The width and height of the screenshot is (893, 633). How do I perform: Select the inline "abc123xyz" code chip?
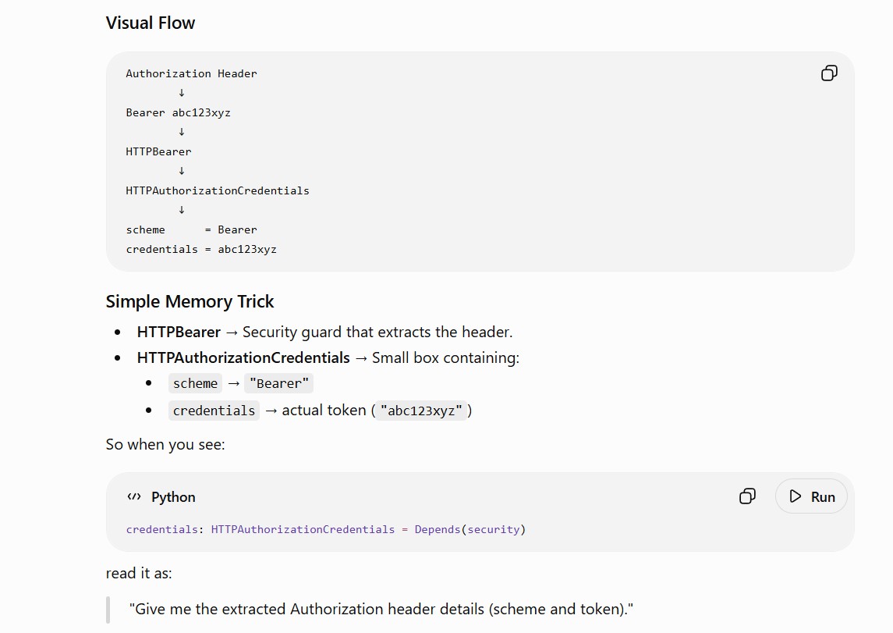pyautogui.click(x=421, y=411)
